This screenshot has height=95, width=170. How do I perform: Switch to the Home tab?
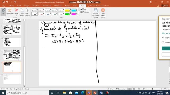pos(11,6)
